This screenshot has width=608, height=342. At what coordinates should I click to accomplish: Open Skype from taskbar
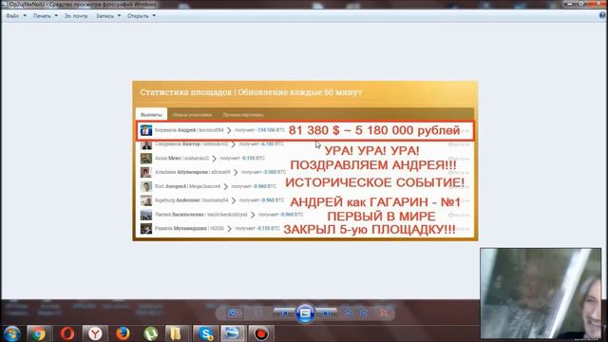point(205,333)
